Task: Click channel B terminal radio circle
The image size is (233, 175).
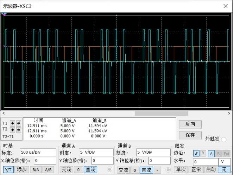Action: pos(168,170)
